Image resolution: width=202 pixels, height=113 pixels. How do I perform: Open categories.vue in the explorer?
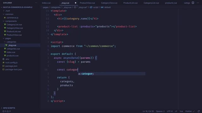click(x=13, y=49)
